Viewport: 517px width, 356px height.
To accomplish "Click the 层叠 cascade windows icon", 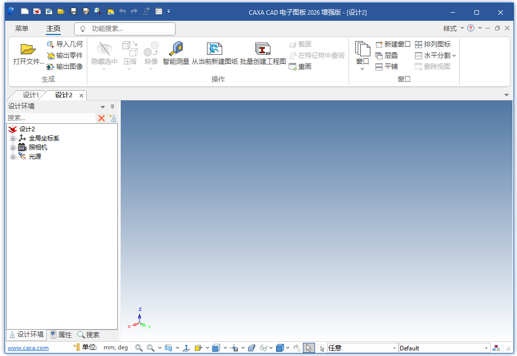I will [x=379, y=55].
